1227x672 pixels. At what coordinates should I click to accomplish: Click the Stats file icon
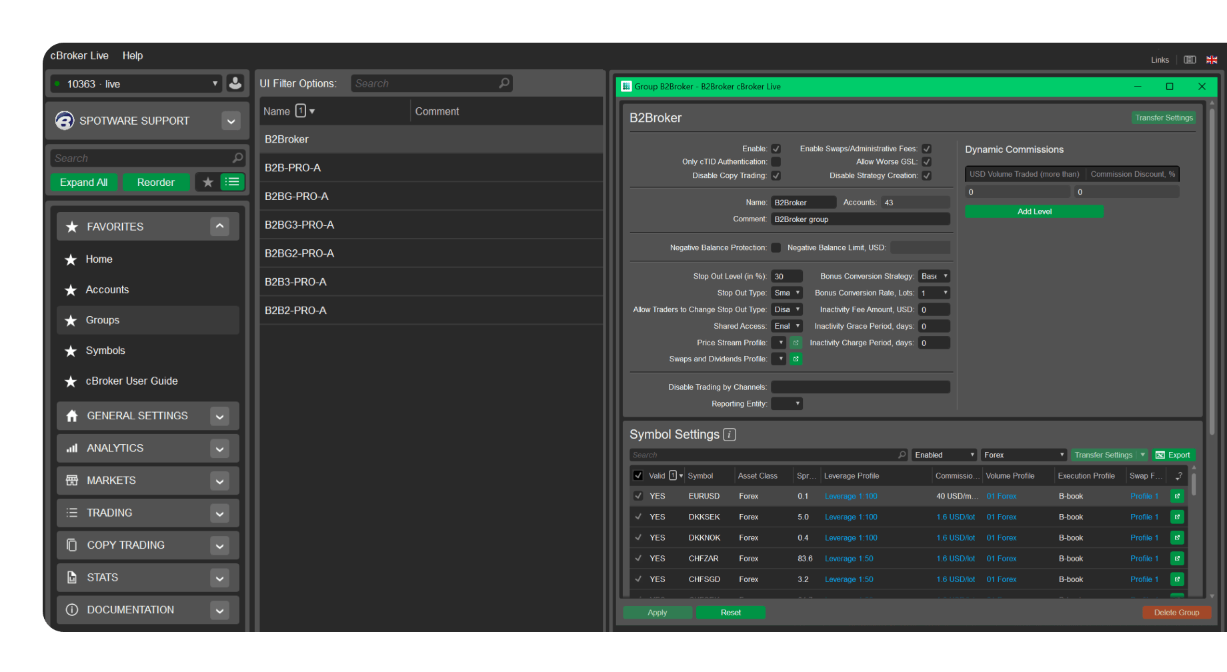[x=72, y=577]
